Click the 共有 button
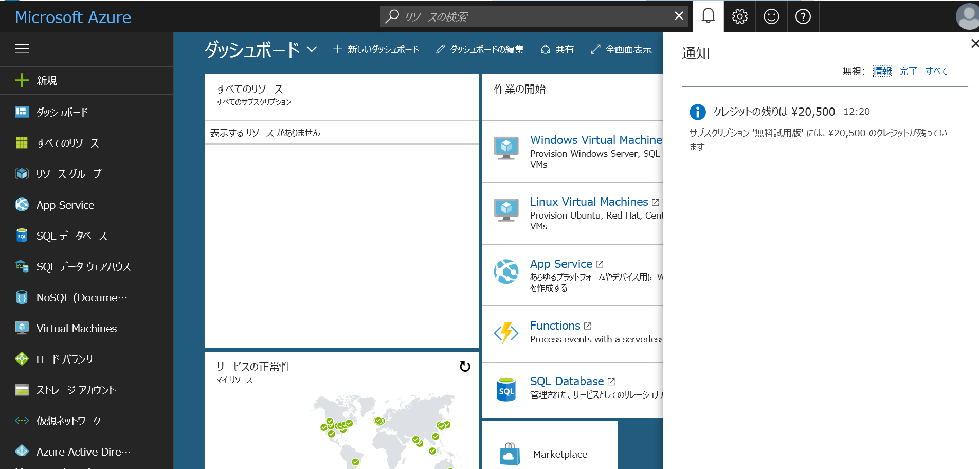 (x=557, y=49)
